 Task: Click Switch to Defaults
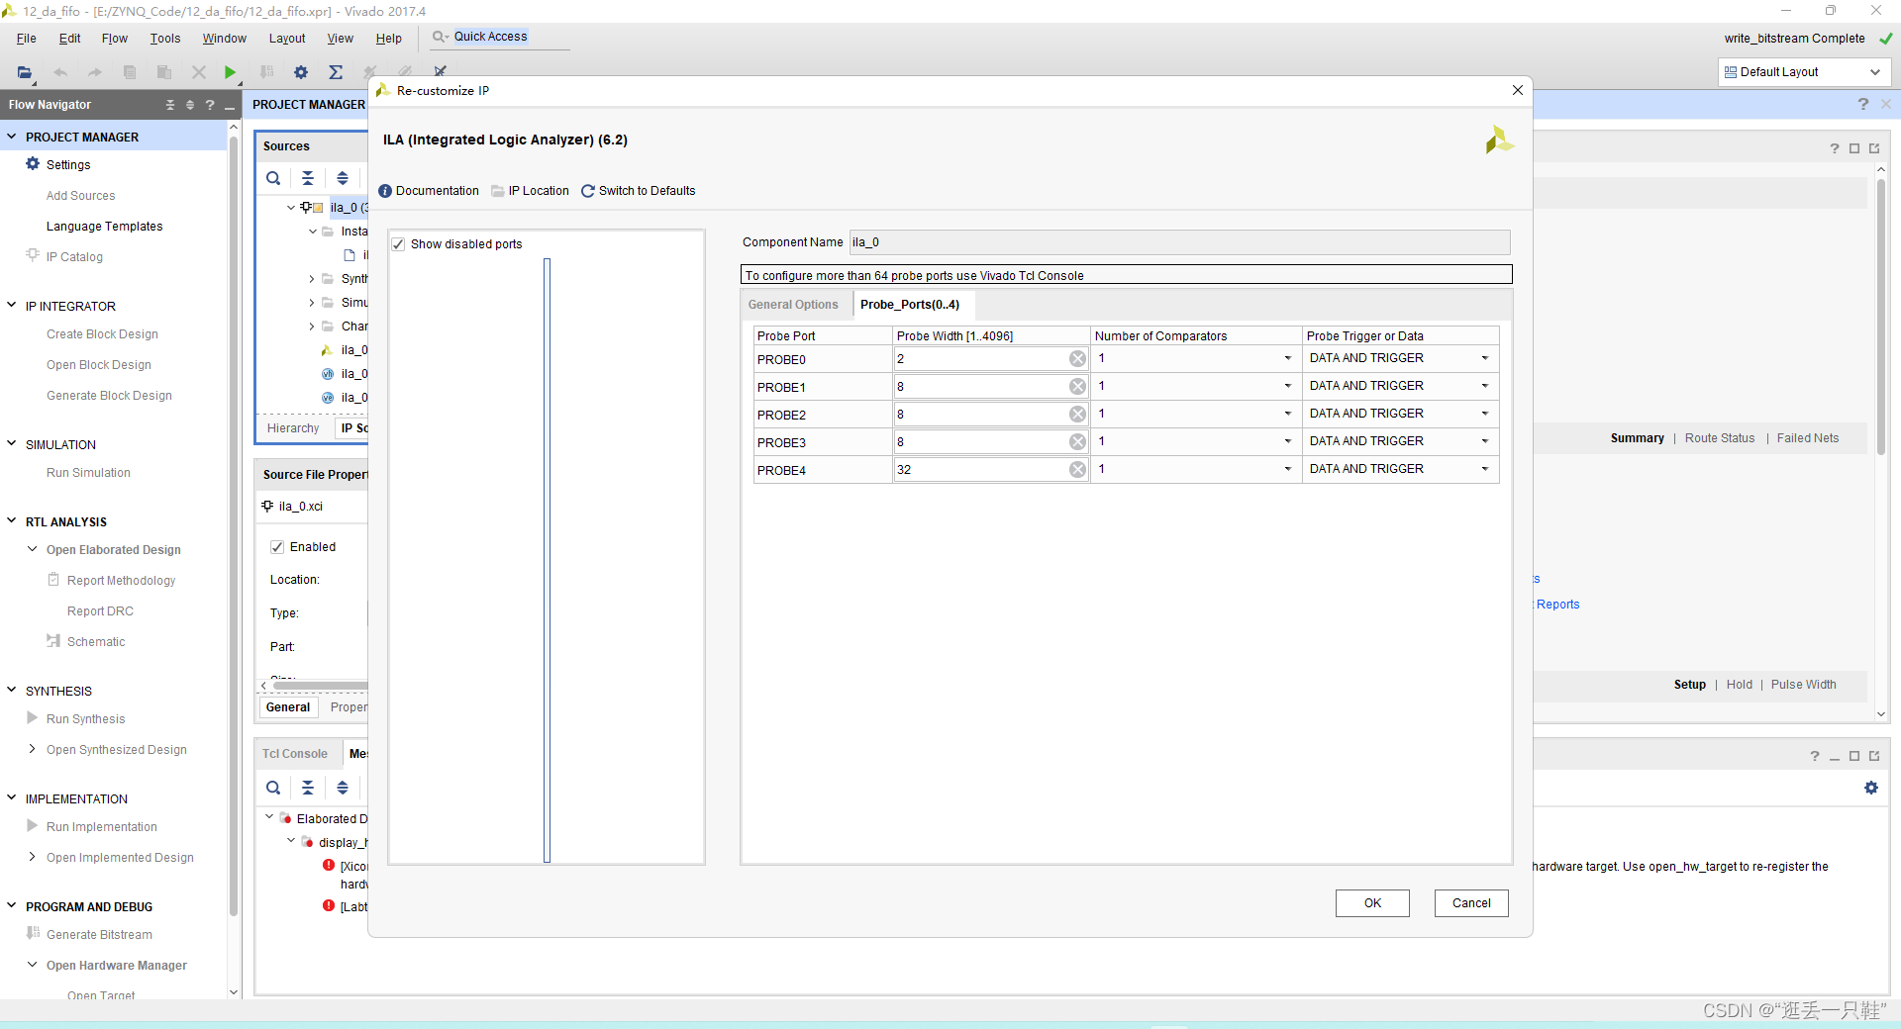click(638, 191)
